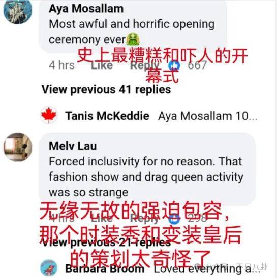The image size is (277, 278).
Task: Expand Tanis McKeddie's truncated reply text
Action: tap(208, 116)
